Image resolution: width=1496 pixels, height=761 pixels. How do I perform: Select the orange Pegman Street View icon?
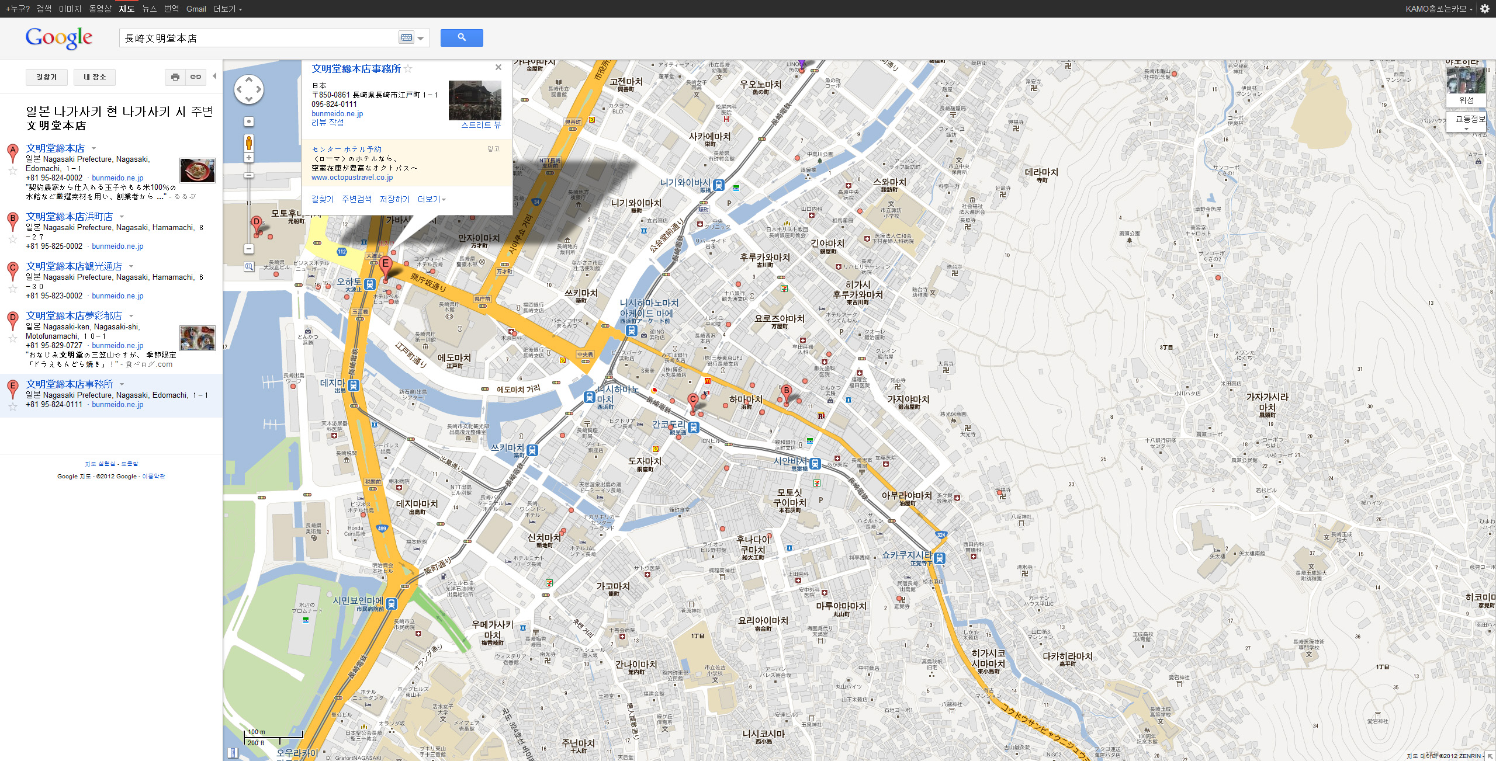[249, 143]
